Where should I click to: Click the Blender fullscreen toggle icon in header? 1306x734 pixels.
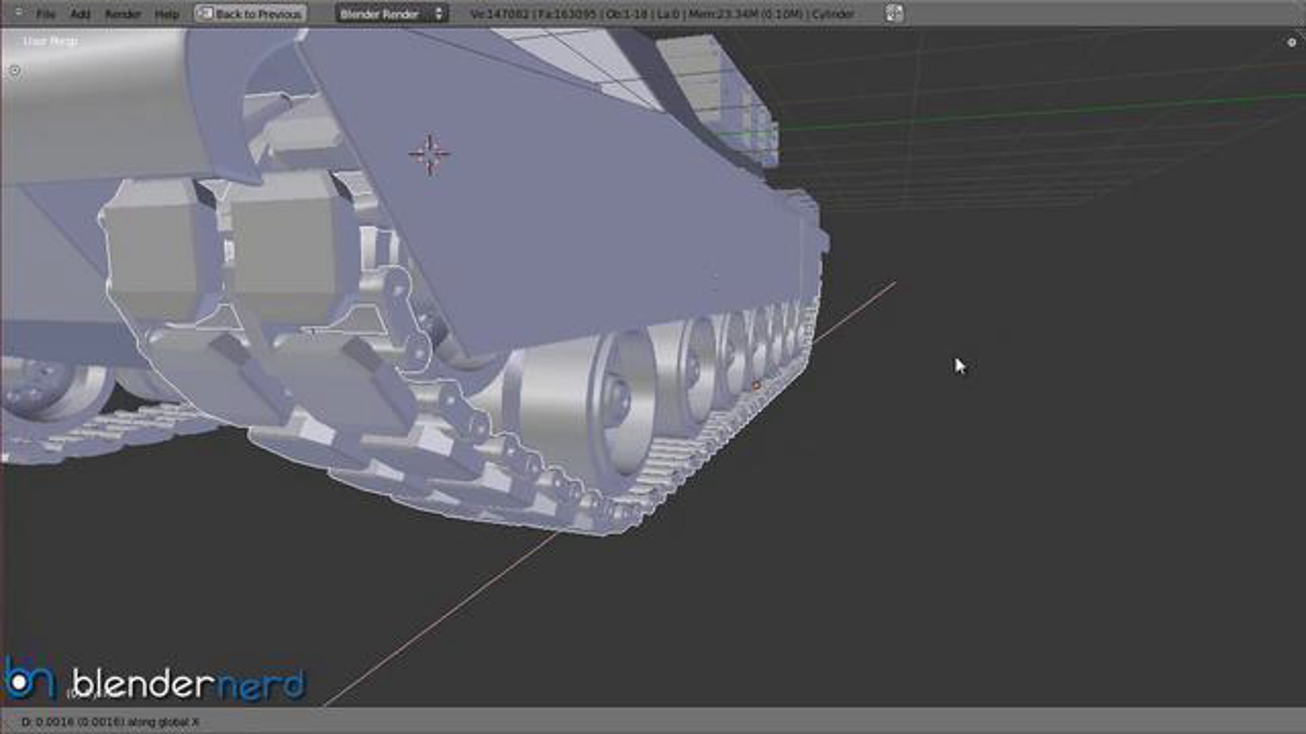pos(894,14)
